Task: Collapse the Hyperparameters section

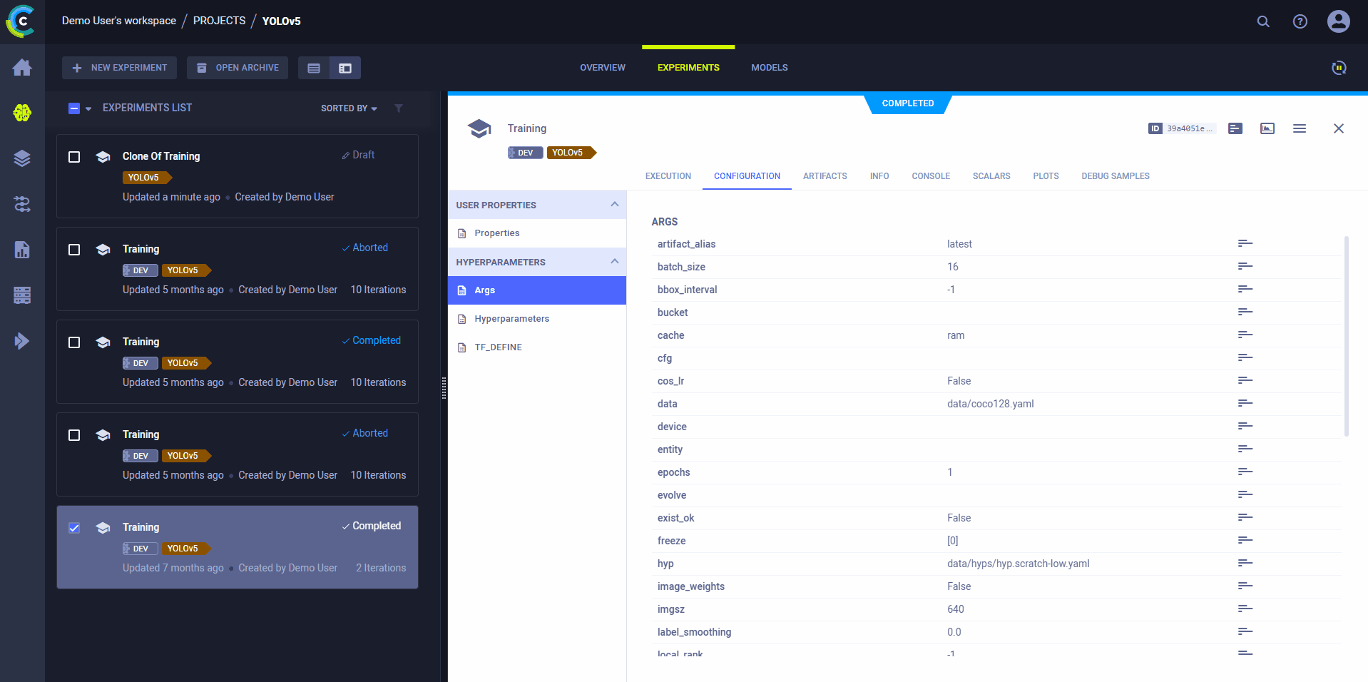Action: (x=614, y=262)
